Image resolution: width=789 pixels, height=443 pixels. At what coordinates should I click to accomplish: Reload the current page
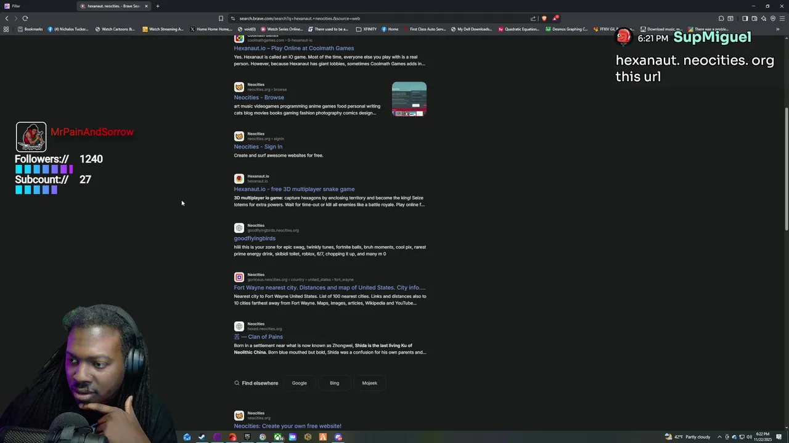25,18
